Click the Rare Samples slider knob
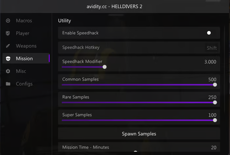230x155 pixels. pos(215,102)
